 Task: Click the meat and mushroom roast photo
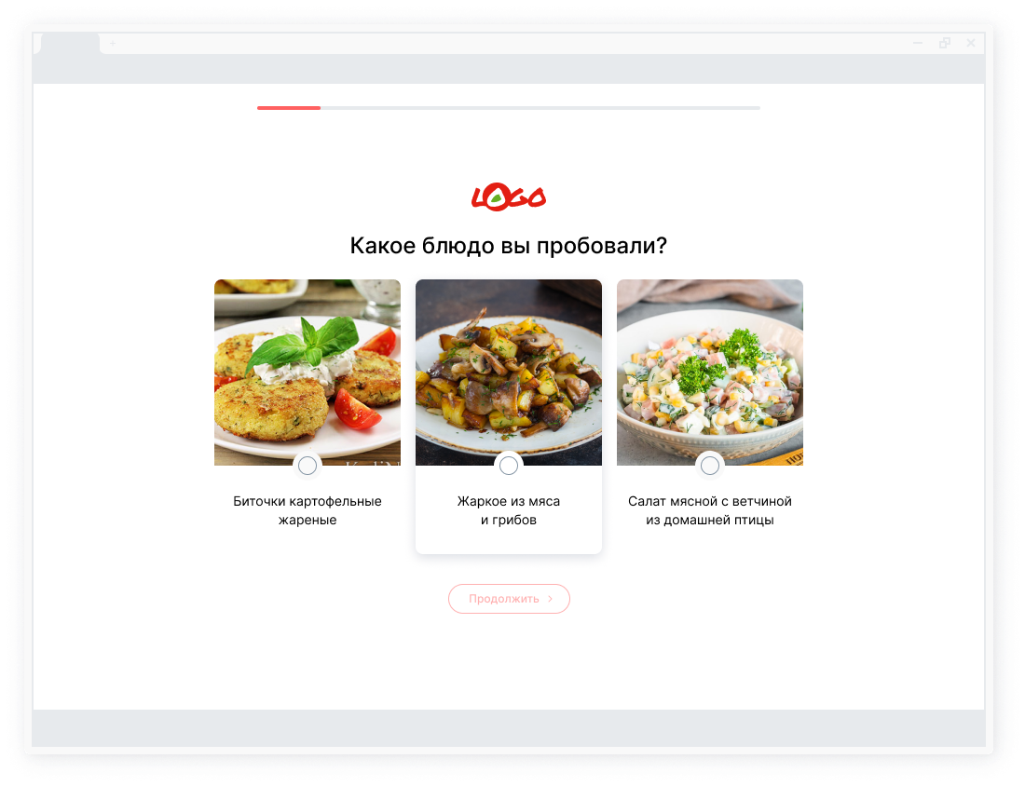click(509, 373)
